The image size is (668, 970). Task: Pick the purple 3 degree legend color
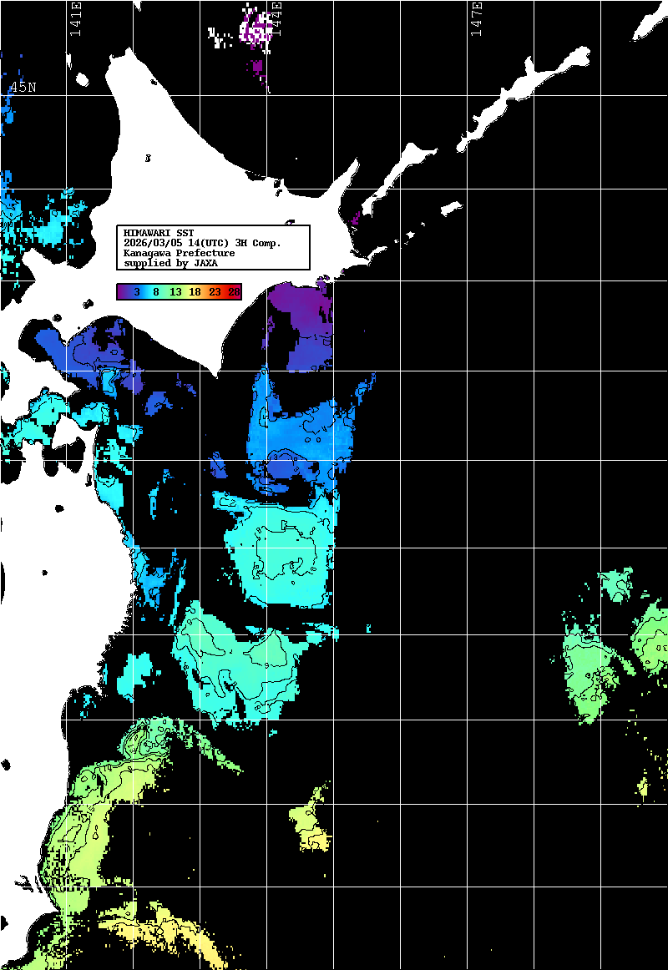(x=135, y=291)
